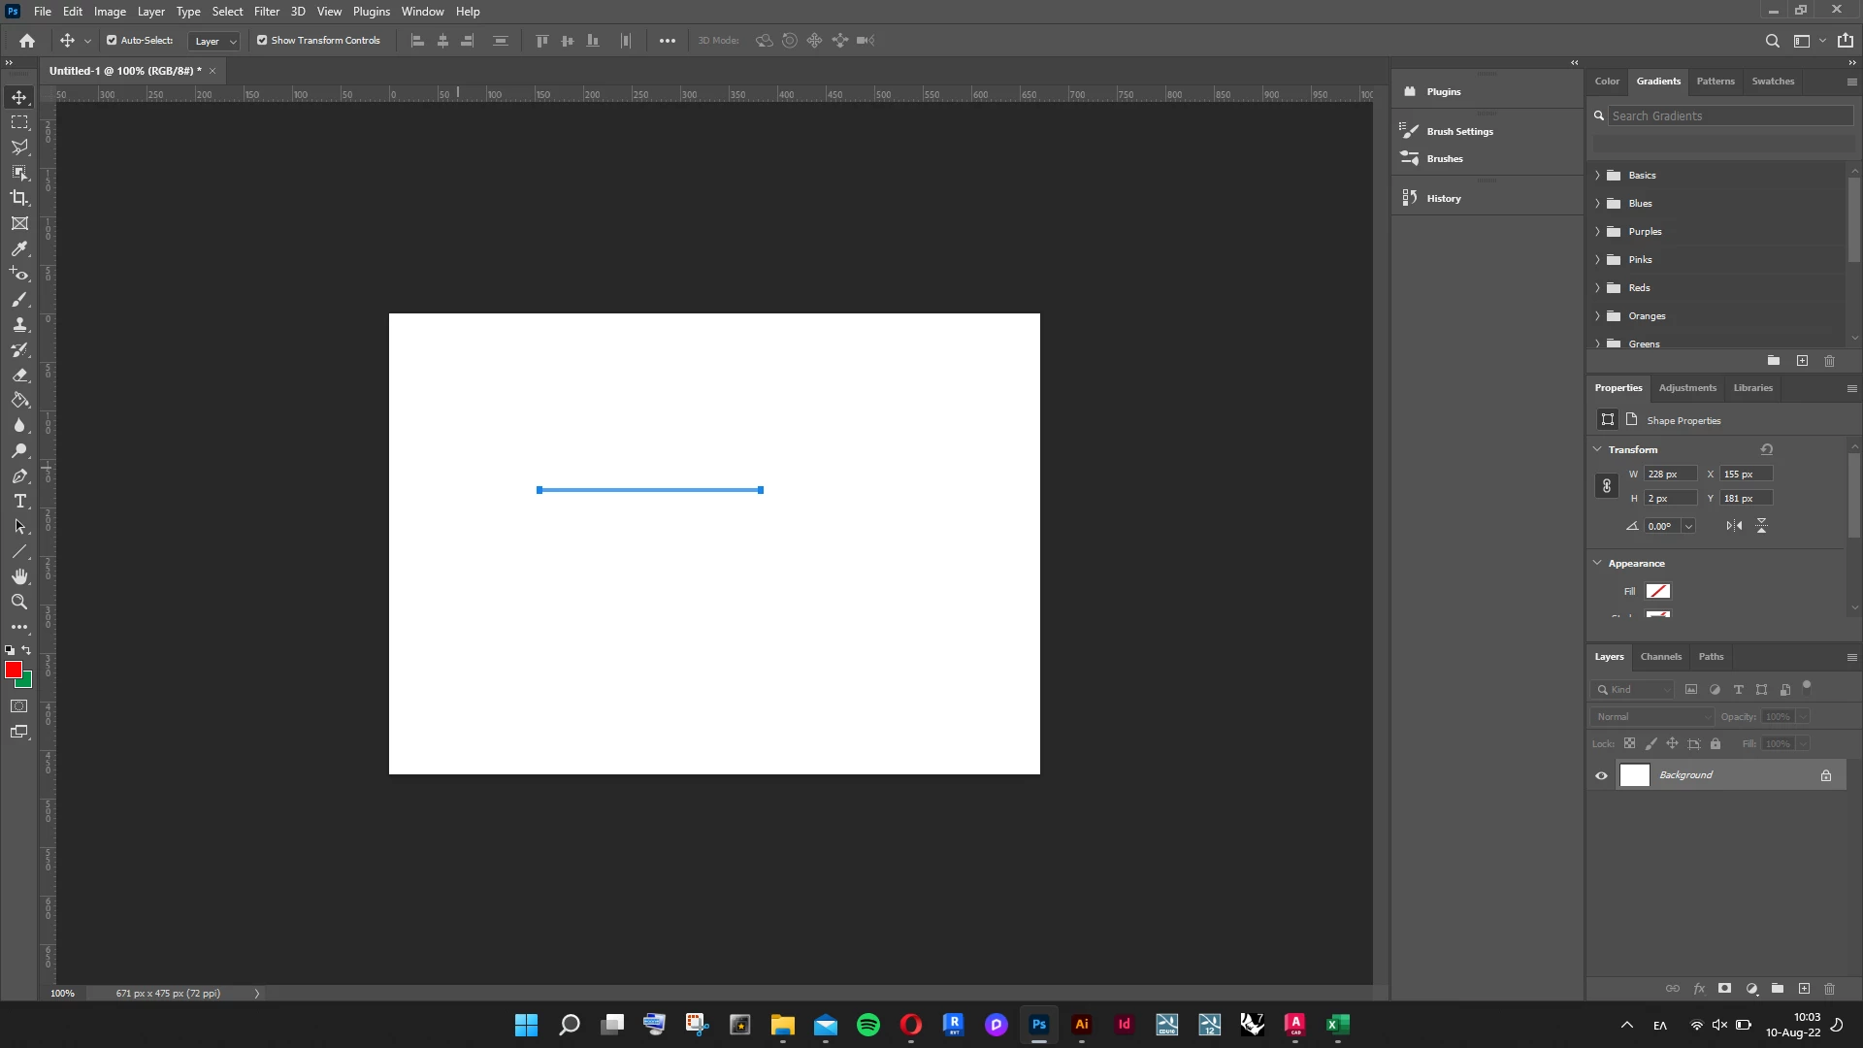Expand the Purples gradient folder
Viewport: 1863px width, 1048px height.
click(1597, 232)
